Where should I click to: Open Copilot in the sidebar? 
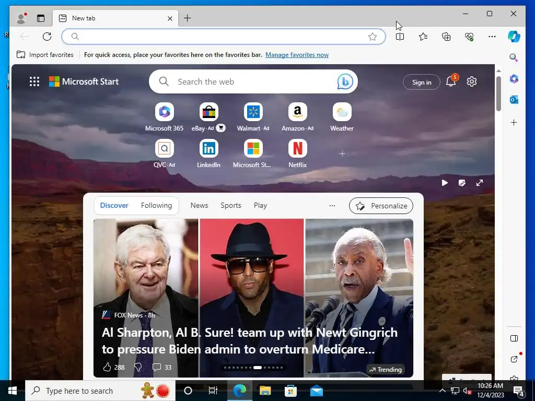pyautogui.click(x=514, y=37)
